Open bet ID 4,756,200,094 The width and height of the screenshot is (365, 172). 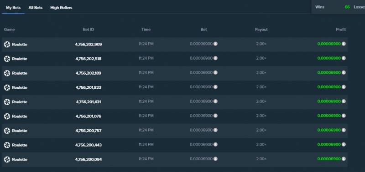point(89,159)
